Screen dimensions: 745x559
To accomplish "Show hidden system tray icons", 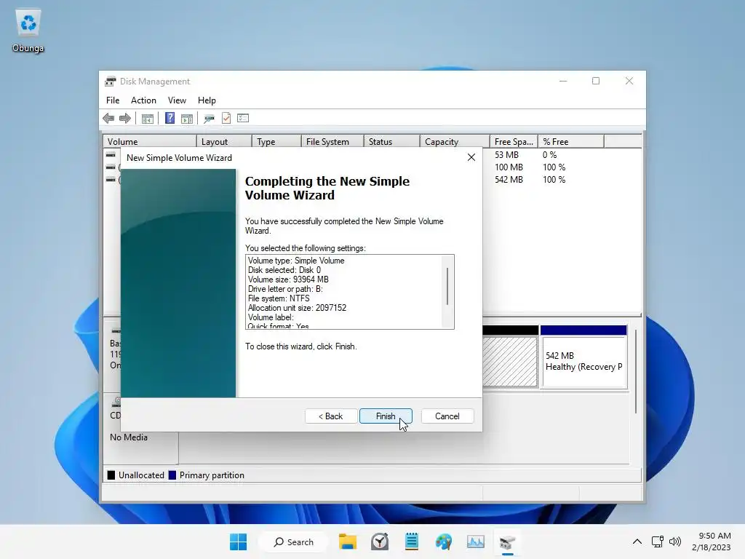I will 637,542.
